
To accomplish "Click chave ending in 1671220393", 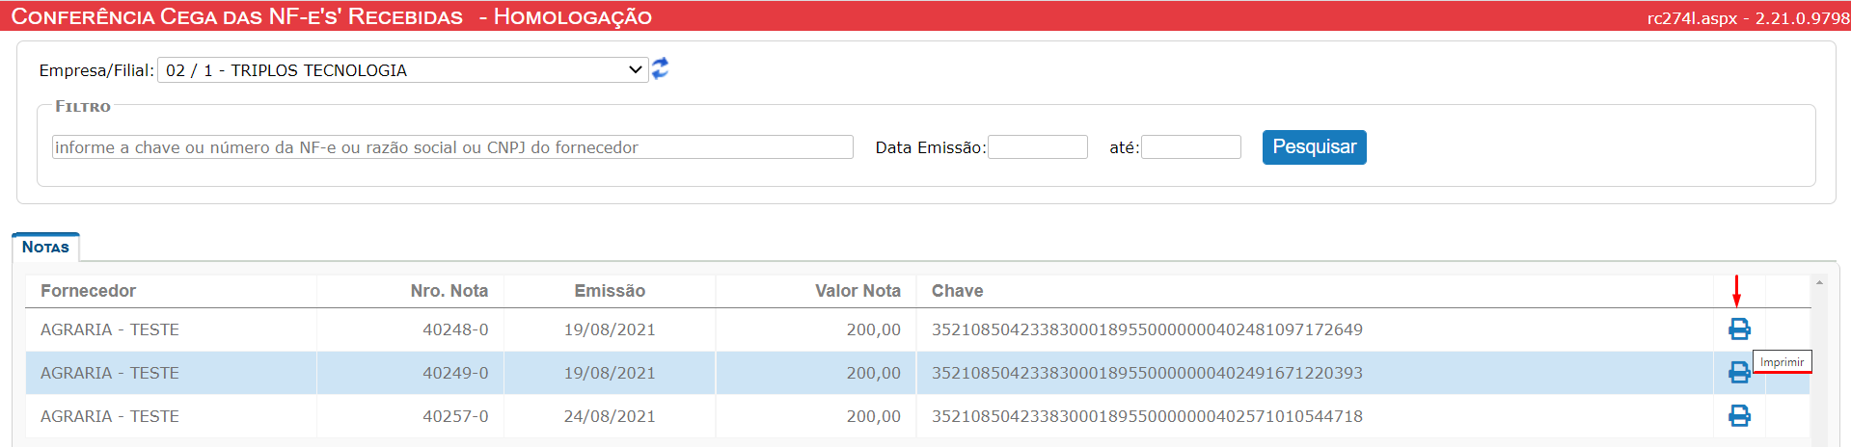I will 1147,373.
